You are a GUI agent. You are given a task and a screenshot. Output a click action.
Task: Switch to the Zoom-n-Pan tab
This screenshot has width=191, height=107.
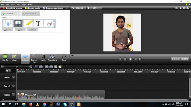click(34, 59)
